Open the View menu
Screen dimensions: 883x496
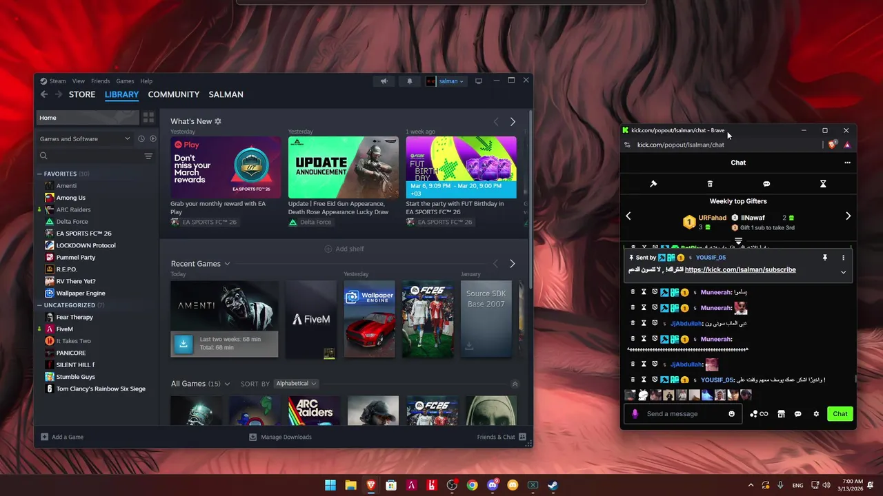pos(79,81)
